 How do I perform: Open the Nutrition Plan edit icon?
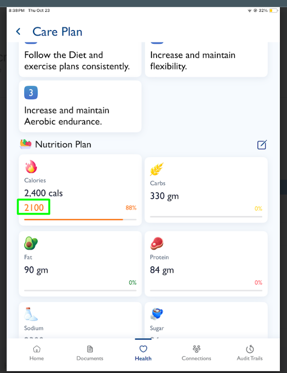click(262, 145)
